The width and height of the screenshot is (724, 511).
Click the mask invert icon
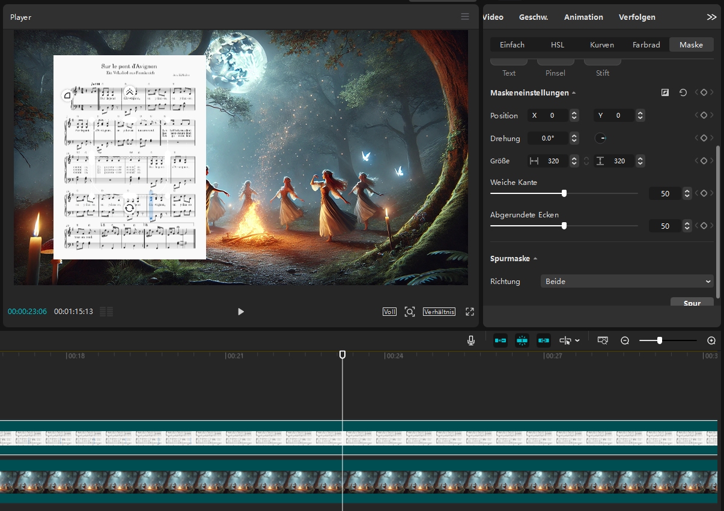click(x=665, y=92)
